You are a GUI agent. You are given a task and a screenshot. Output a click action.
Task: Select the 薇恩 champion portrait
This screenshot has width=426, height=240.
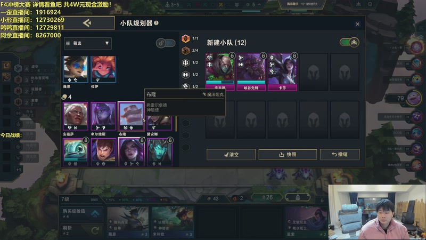(x=75, y=69)
